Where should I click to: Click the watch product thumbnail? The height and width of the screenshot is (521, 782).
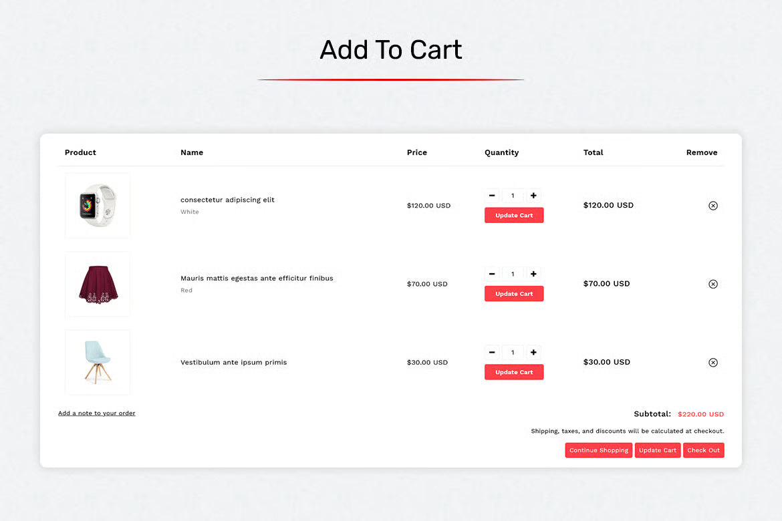pyautogui.click(x=97, y=205)
